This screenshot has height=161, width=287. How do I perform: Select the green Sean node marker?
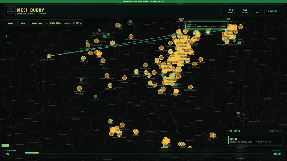tap(239, 113)
